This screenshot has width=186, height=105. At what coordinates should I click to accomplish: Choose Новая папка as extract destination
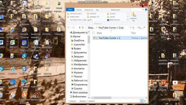tap(73, 17)
